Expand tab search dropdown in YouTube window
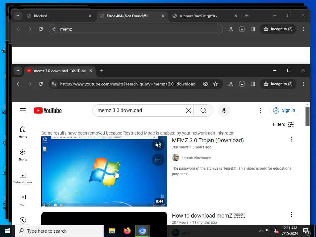 click(18, 71)
